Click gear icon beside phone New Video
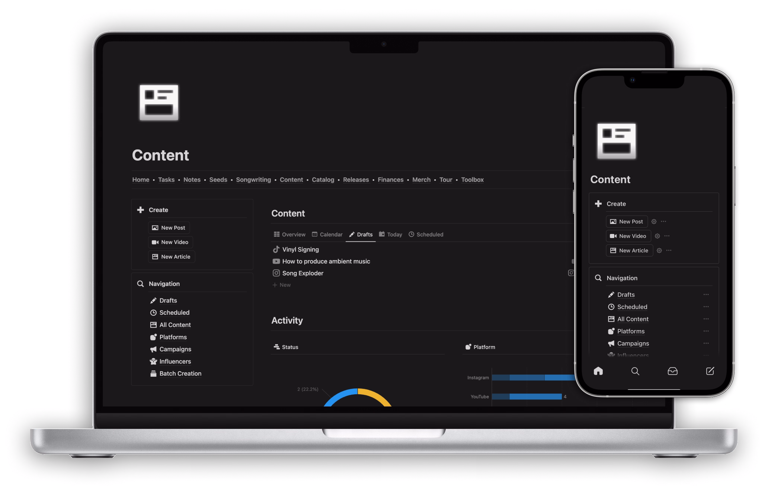 [657, 236]
